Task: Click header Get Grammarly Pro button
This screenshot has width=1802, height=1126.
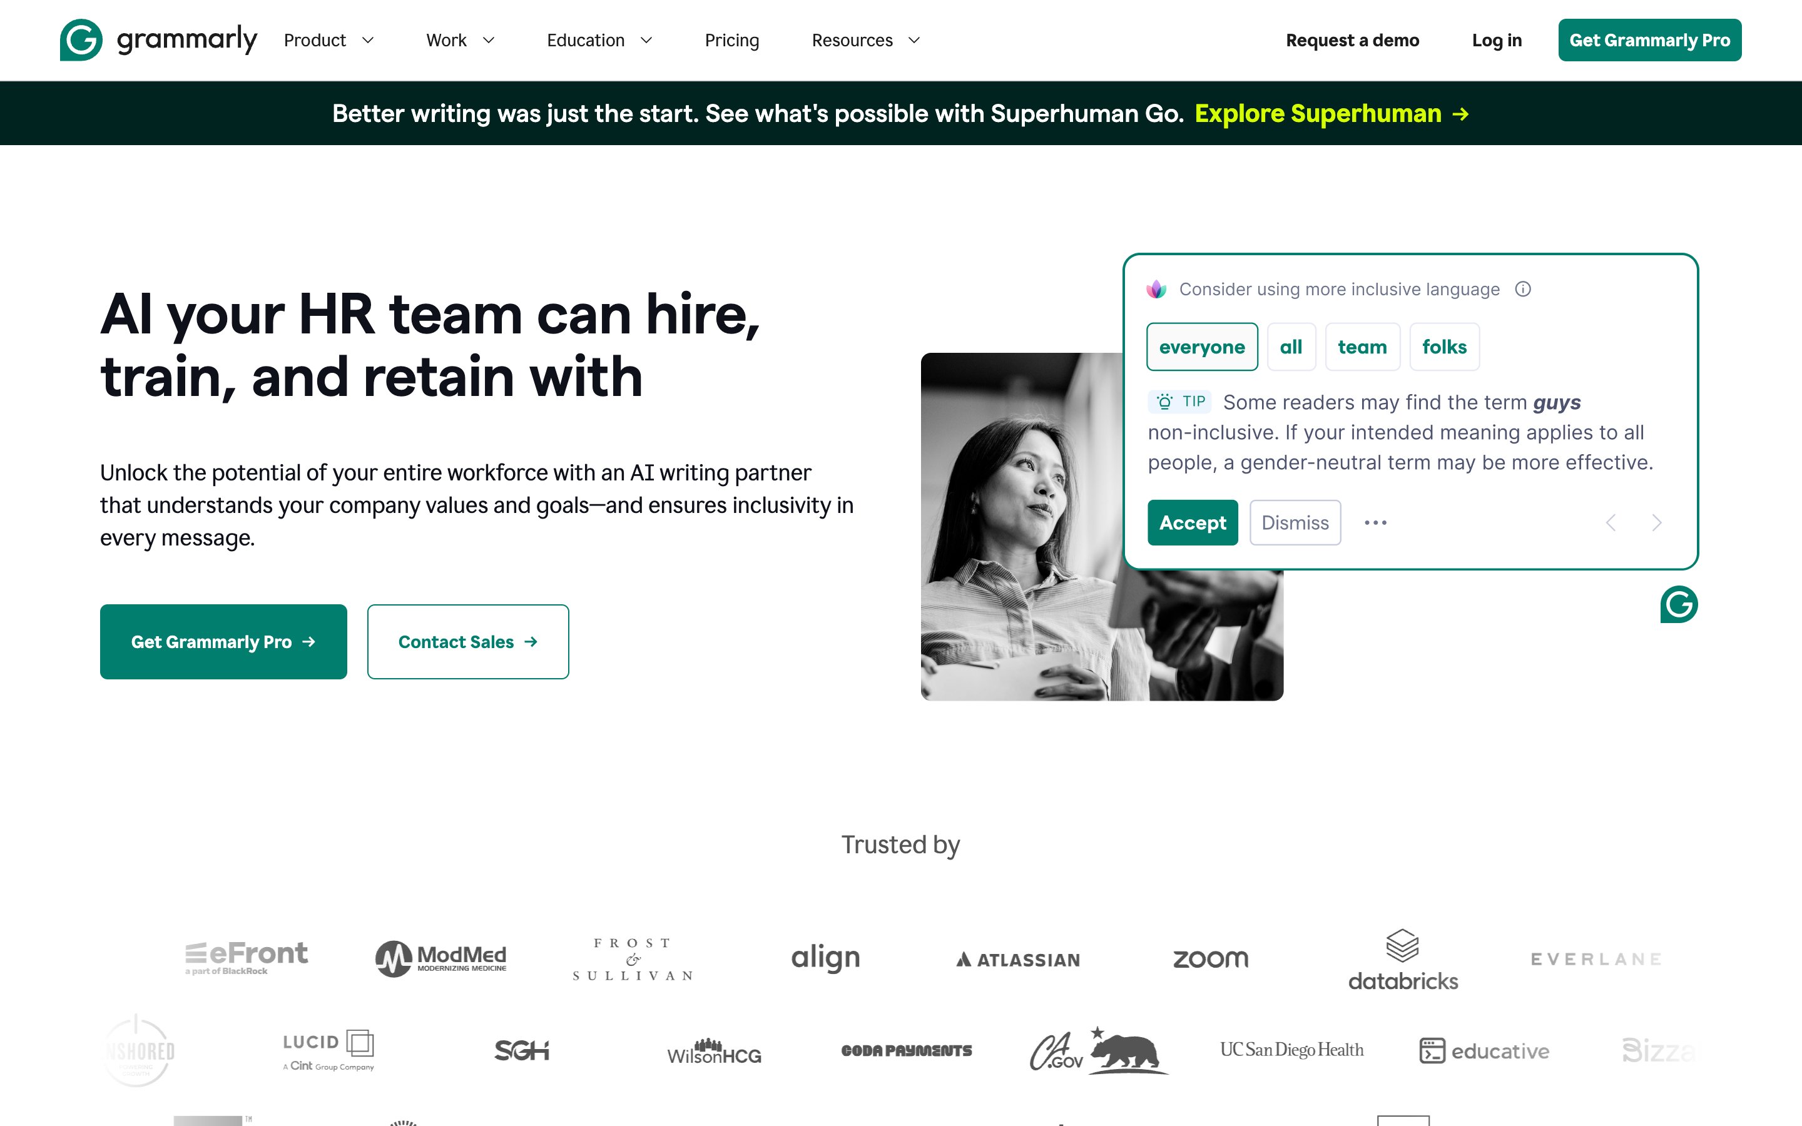Action: tap(1649, 40)
